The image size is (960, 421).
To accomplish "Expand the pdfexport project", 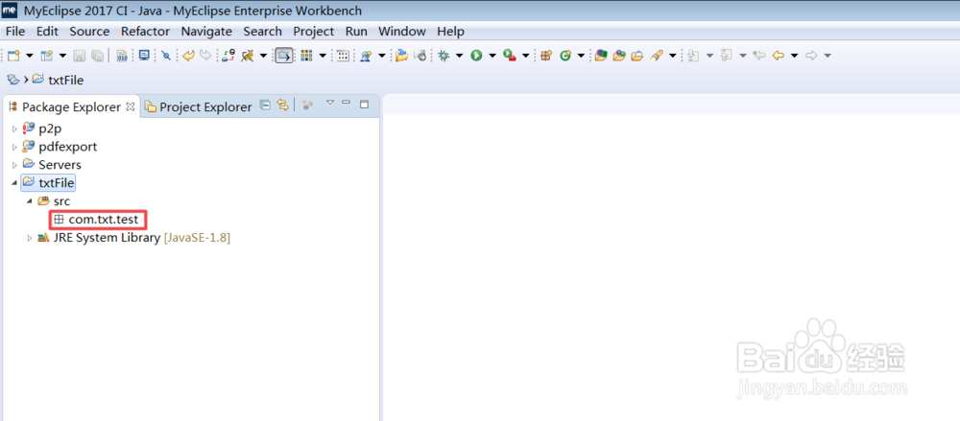I will tap(14, 148).
